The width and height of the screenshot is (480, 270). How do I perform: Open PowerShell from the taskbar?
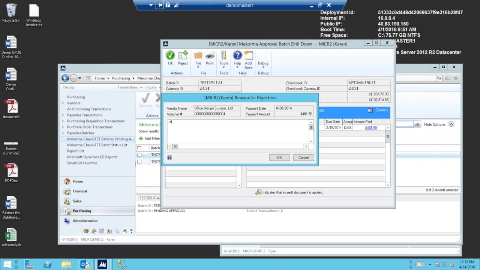click(48, 264)
